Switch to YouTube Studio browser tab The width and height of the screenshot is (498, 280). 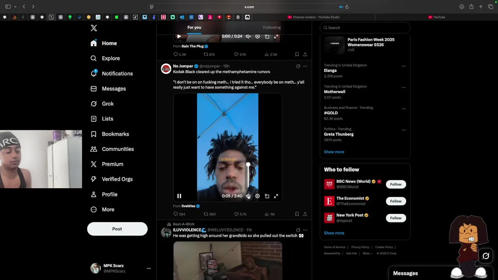coord(314,17)
